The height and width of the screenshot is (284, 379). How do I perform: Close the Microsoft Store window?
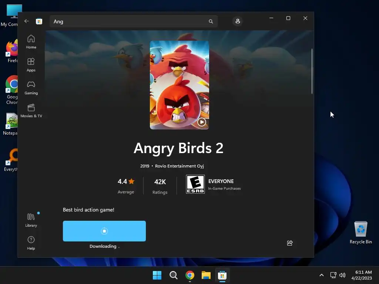point(305,18)
